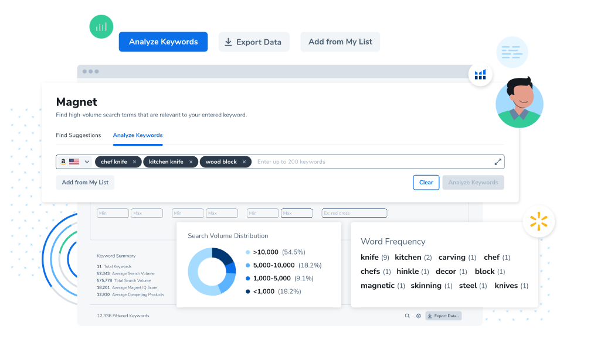The image size is (594, 343).
Task: Select the Analyze Keywords tab
Action: (x=138, y=135)
